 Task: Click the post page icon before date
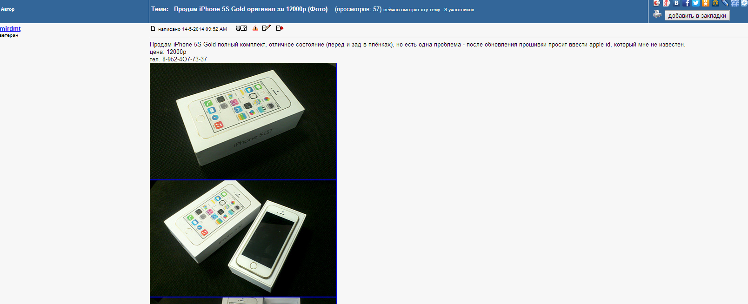[x=153, y=28]
